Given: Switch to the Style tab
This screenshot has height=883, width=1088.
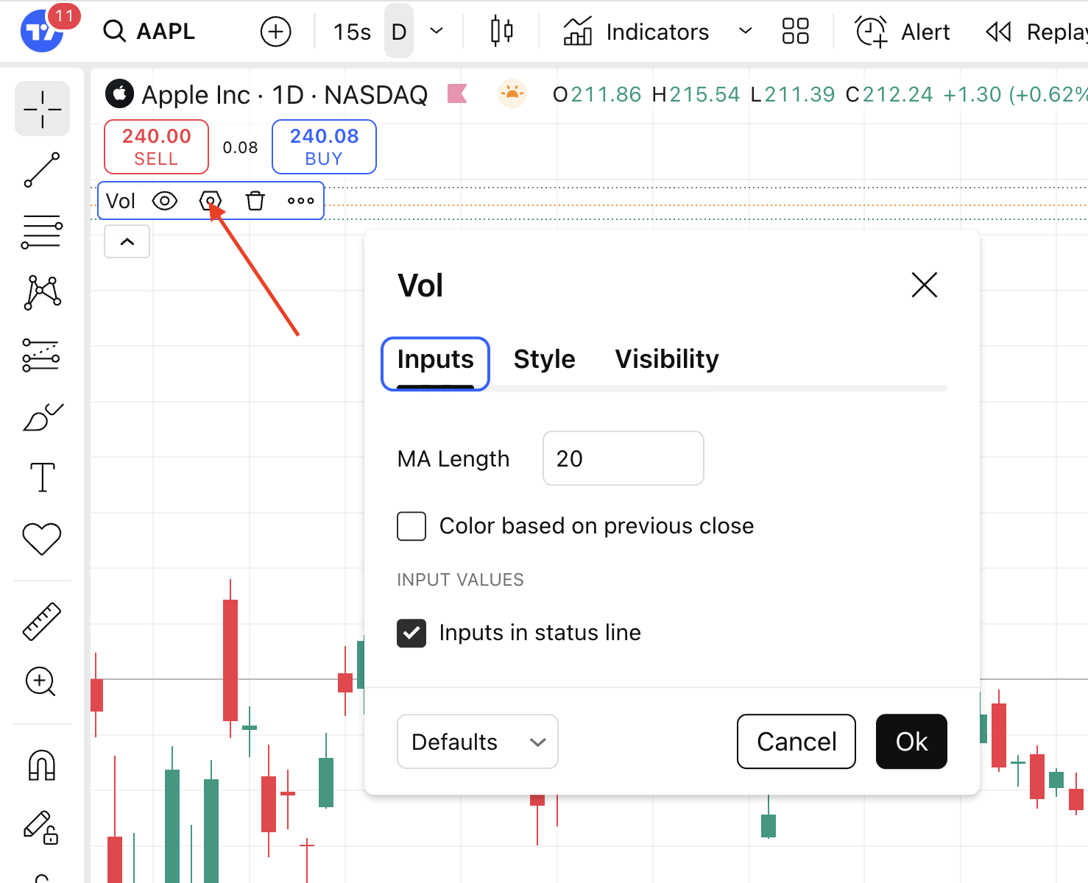Looking at the screenshot, I should (544, 359).
